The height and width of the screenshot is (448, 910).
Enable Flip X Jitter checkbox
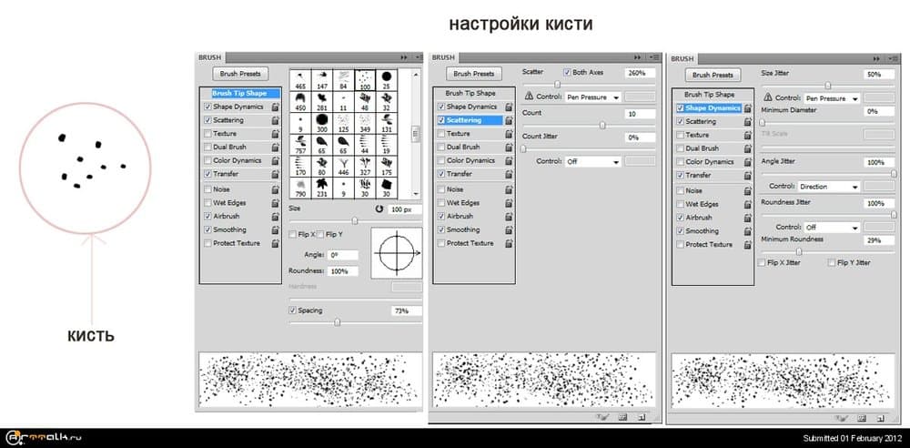[x=762, y=262]
